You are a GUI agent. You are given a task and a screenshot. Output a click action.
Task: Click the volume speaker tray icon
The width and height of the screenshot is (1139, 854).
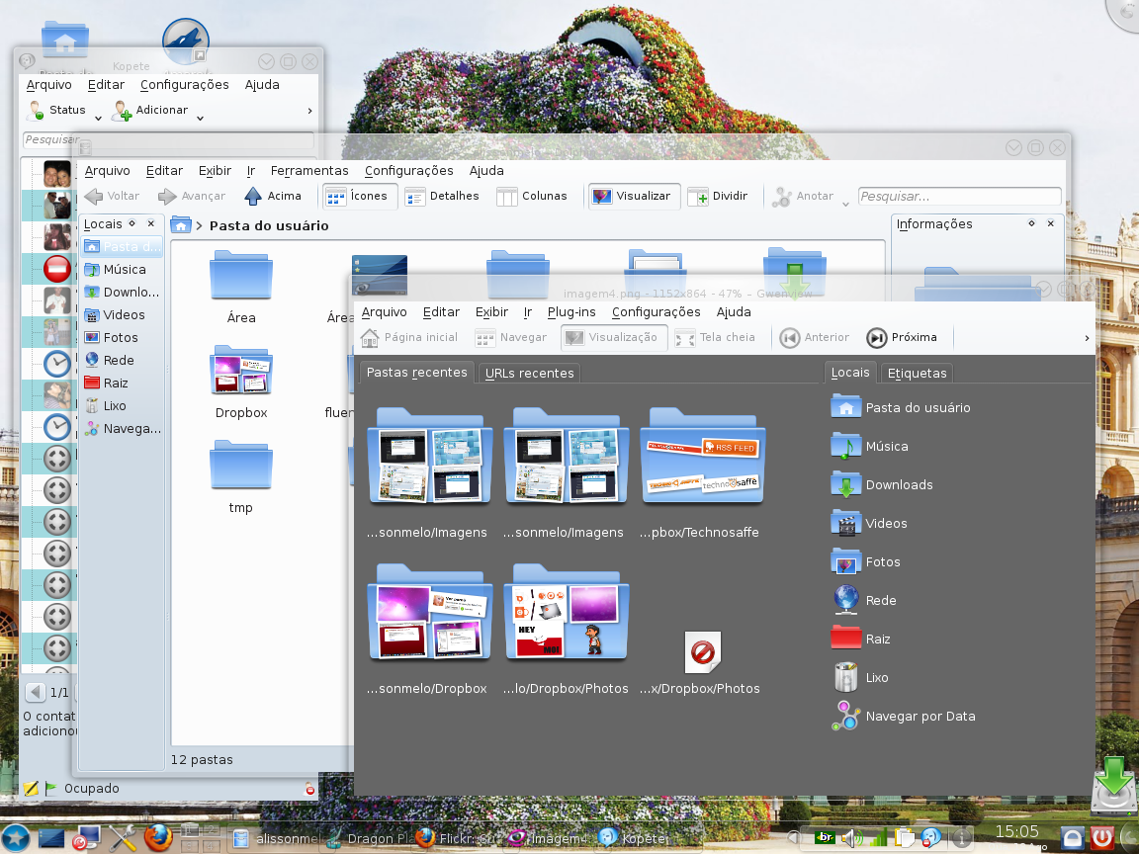click(x=851, y=839)
